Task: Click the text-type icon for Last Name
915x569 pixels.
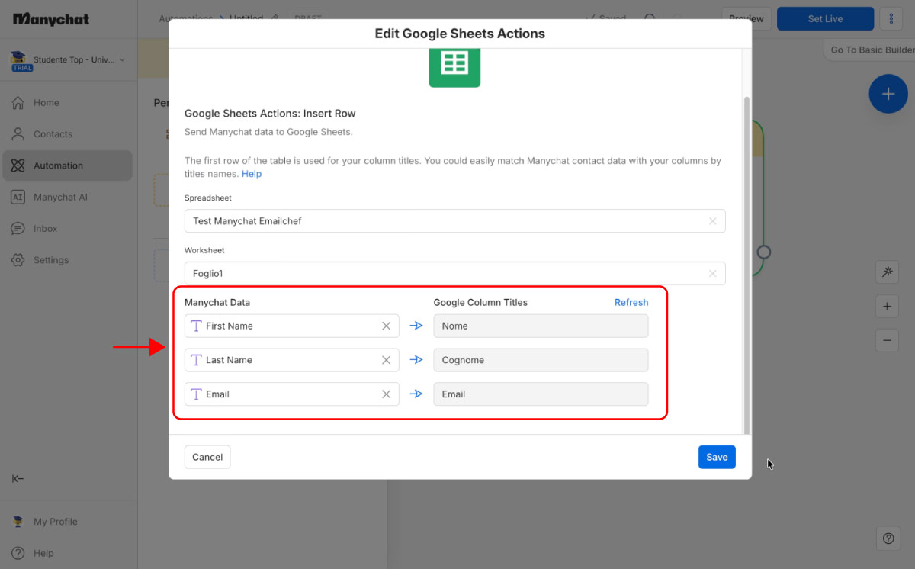Action: (196, 360)
